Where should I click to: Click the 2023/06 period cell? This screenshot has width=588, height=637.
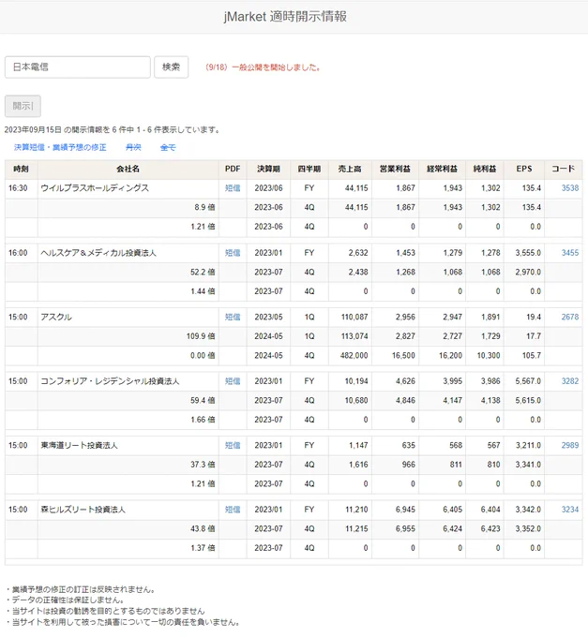(268, 188)
